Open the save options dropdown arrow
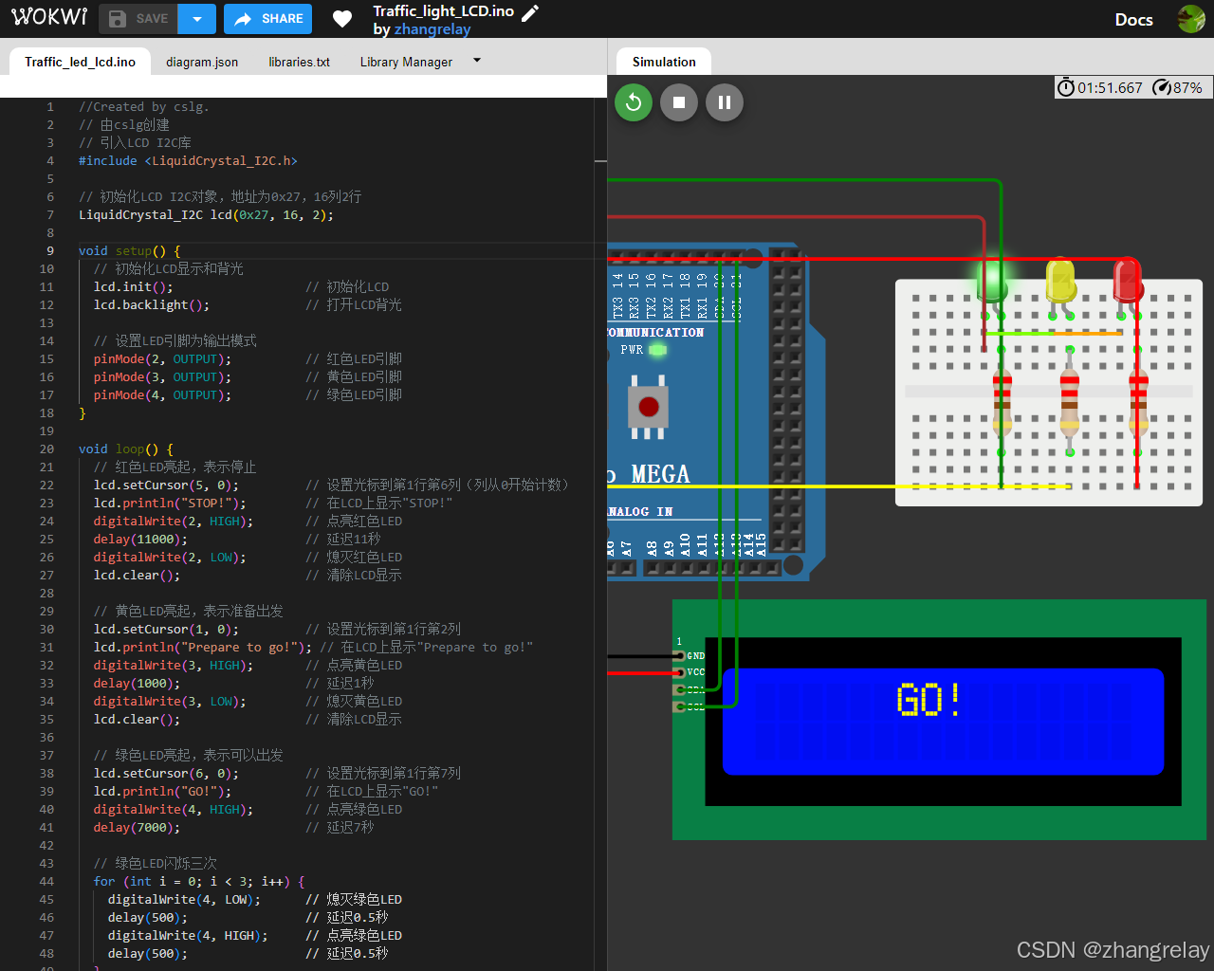The width and height of the screenshot is (1214, 971). [x=196, y=18]
